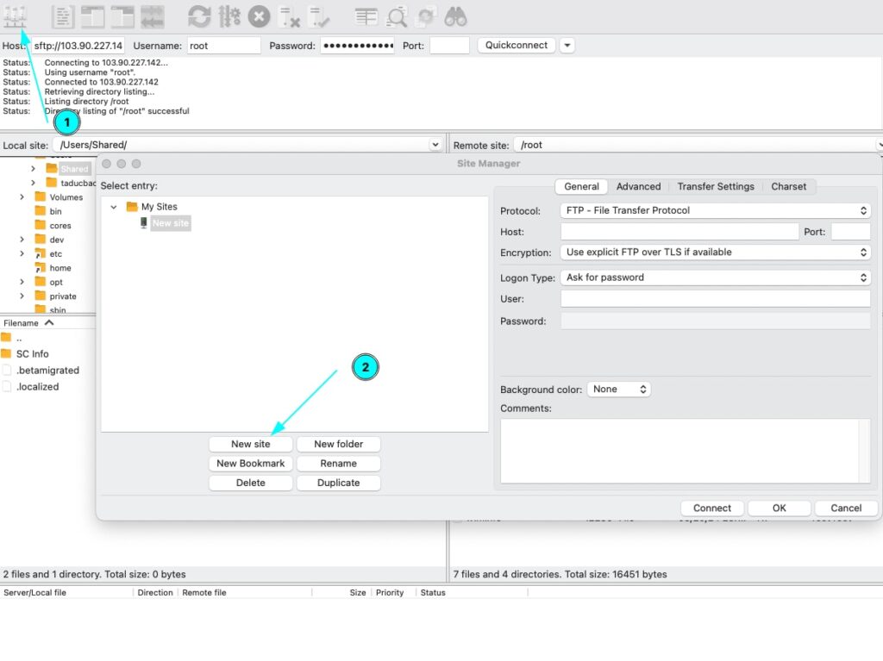Cancel current operation with X icon
Viewport: 883px width, 661px height.
tap(259, 16)
